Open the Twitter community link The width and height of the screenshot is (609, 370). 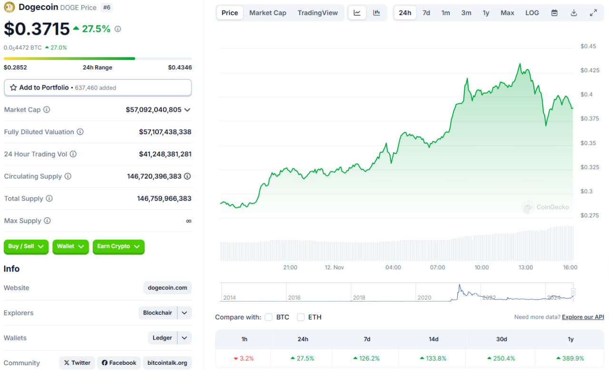(x=77, y=363)
